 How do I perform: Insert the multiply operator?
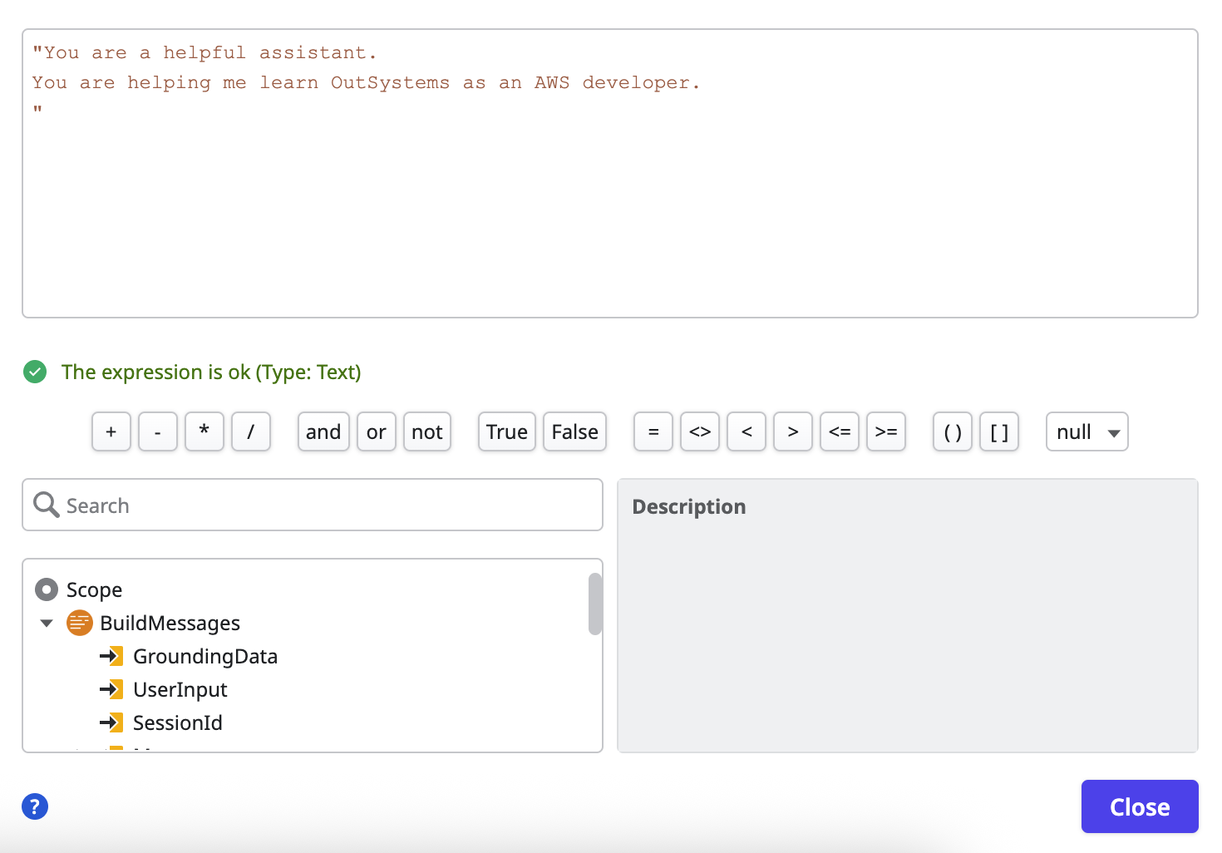coord(204,431)
